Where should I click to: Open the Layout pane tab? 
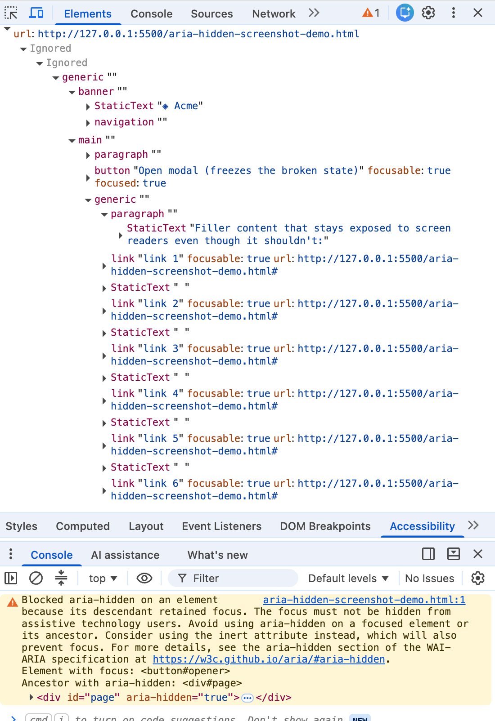pos(146,526)
